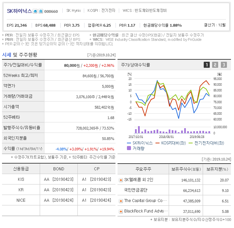Viewport: 234px width, 228px height.
Task: Select 국민연금공단 shareholder name
Action: 136,190
